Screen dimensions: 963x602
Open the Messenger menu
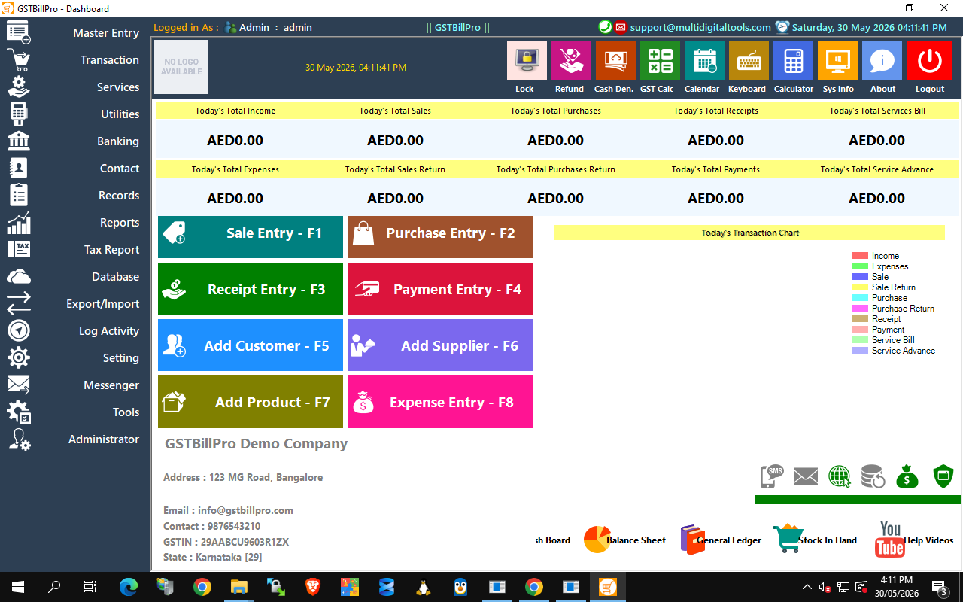[111, 385]
